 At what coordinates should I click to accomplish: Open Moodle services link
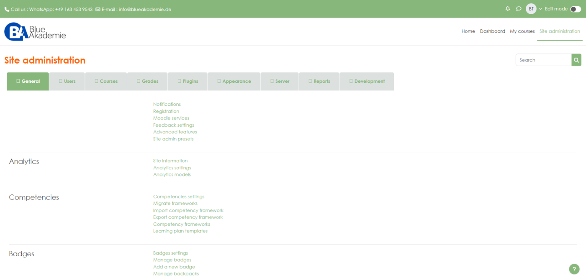pos(171,118)
